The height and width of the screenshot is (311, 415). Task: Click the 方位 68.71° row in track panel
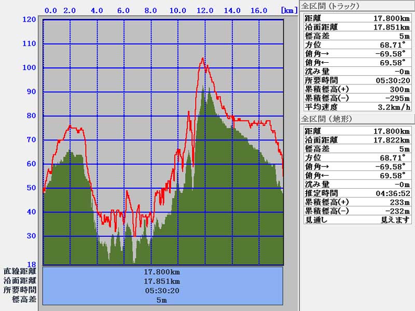pyautogui.click(x=356, y=45)
